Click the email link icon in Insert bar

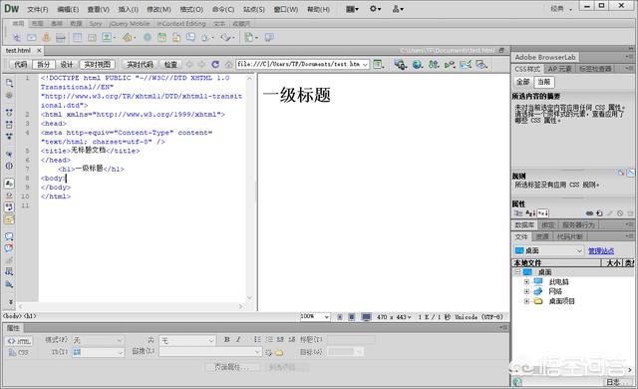pyautogui.click(x=31, y=38)
